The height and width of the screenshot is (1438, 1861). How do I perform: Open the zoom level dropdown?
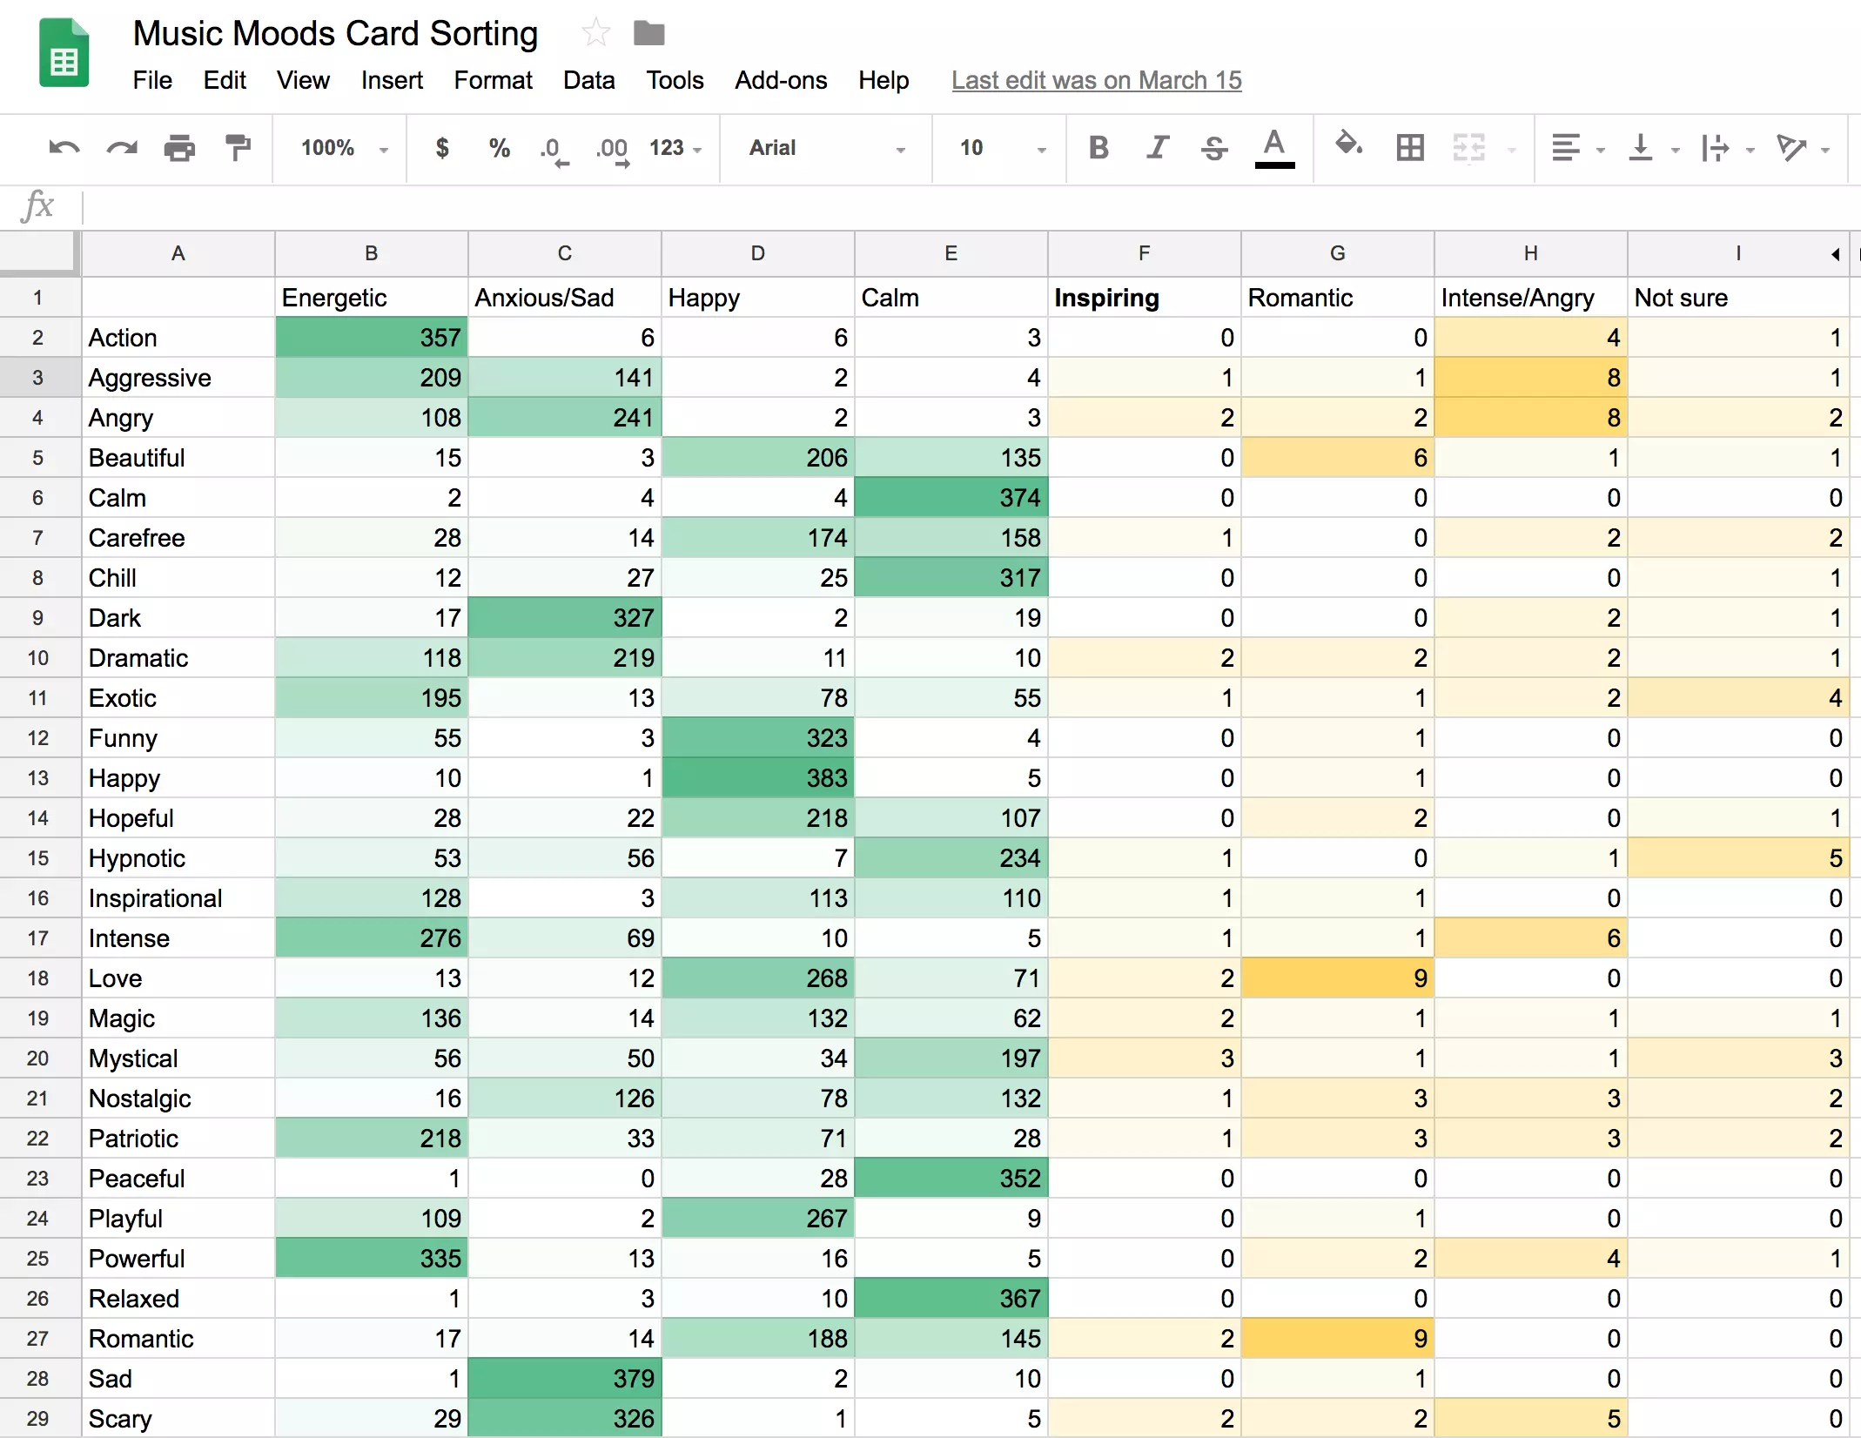click(x=343, y=148)
